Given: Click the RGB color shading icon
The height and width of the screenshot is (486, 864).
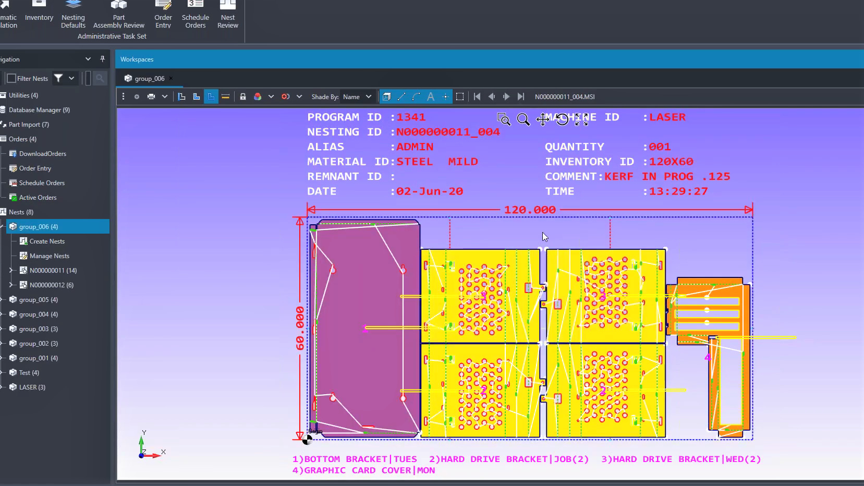Looking at the screenshot, I should click(x=257, y=96).
